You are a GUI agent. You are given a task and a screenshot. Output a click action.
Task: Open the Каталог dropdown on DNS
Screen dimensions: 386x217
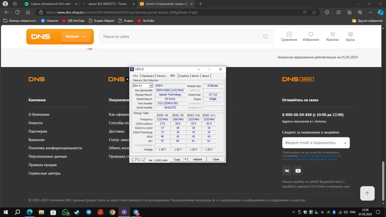(76, 36)
